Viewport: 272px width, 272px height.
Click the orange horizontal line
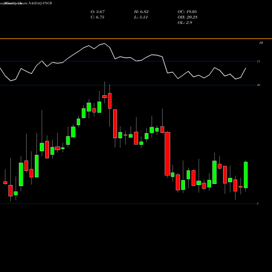point(136,39)
